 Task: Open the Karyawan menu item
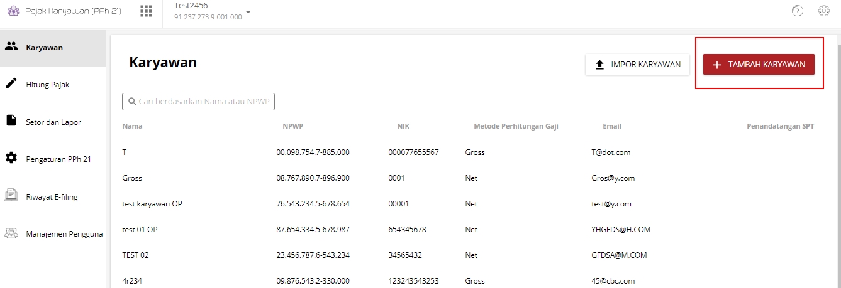click(53, 48)
